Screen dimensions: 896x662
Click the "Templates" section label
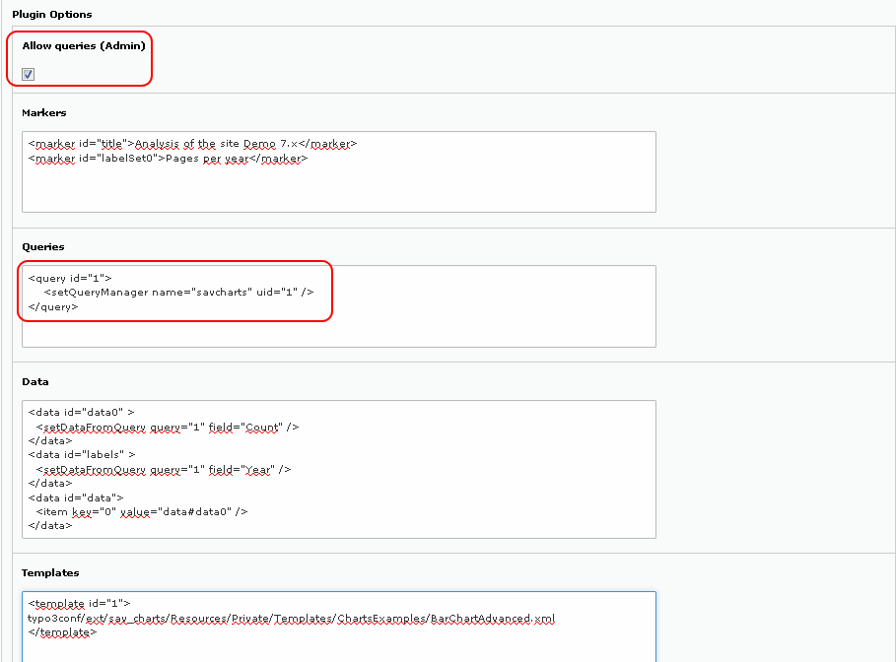click(x=50, y=572)
